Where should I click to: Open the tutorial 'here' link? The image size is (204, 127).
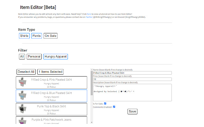[x=89, y=14]
